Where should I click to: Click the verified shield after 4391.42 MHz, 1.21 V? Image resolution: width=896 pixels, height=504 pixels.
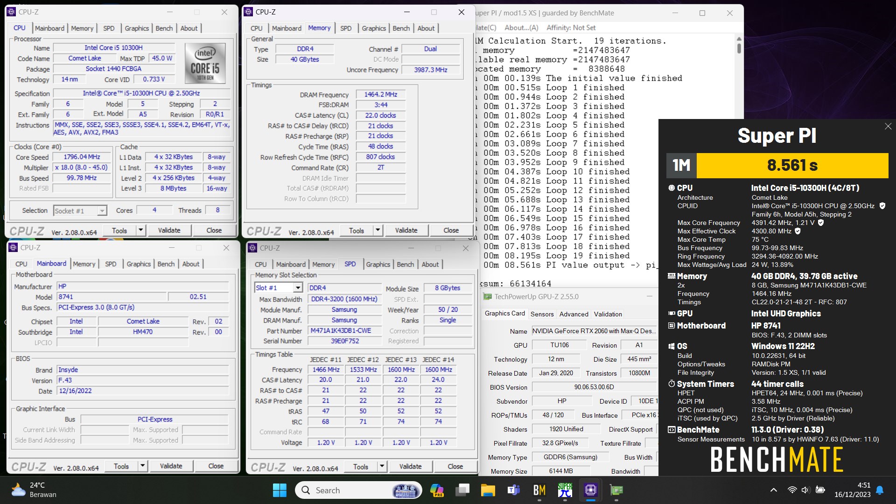click(x=821, y=223)
